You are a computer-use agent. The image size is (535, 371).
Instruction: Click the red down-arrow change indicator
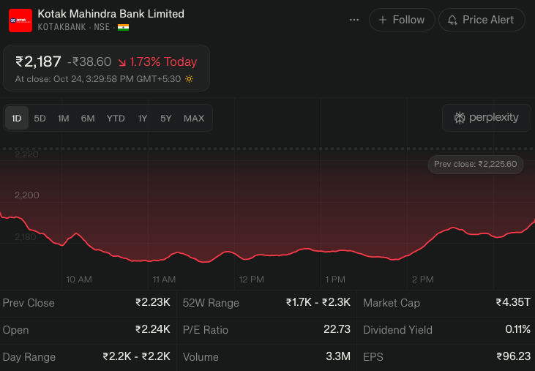pyautogui.click(x=121, y=62)
